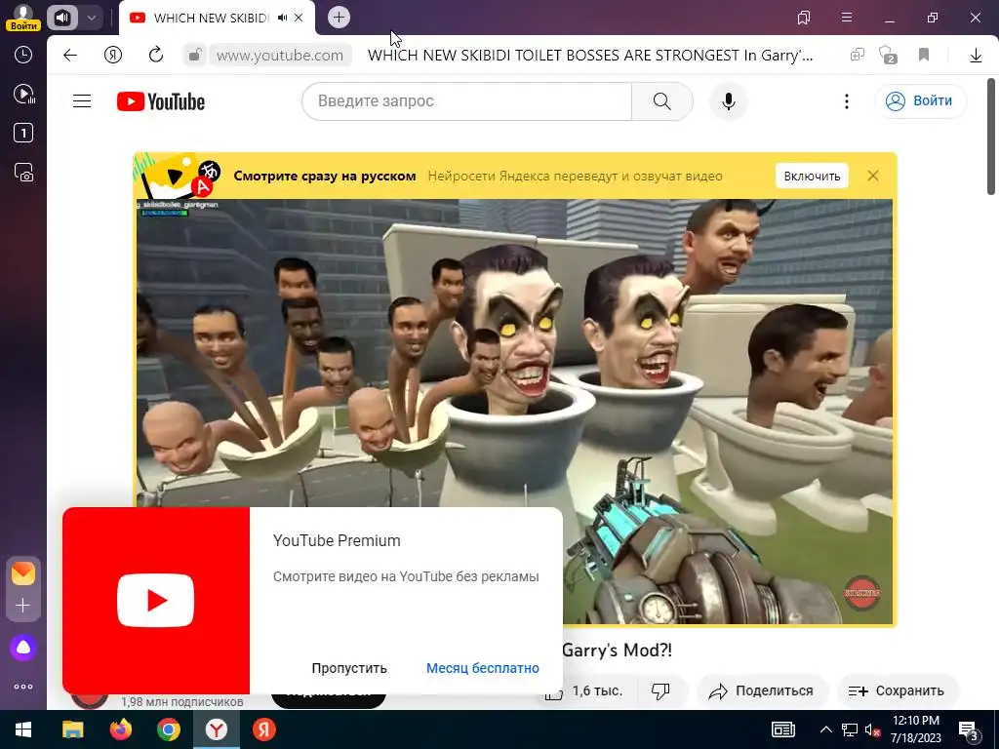
Task: Close the WHICH NEW SKIBIDI tab
Action: [299, 18]
